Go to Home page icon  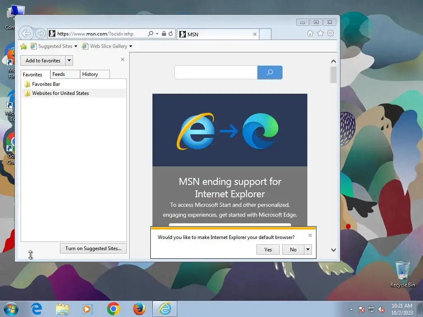coord(310,33)
